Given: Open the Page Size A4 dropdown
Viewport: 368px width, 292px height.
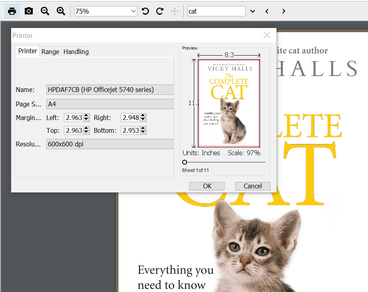Looking at the screenshot, I should (110, 104).
